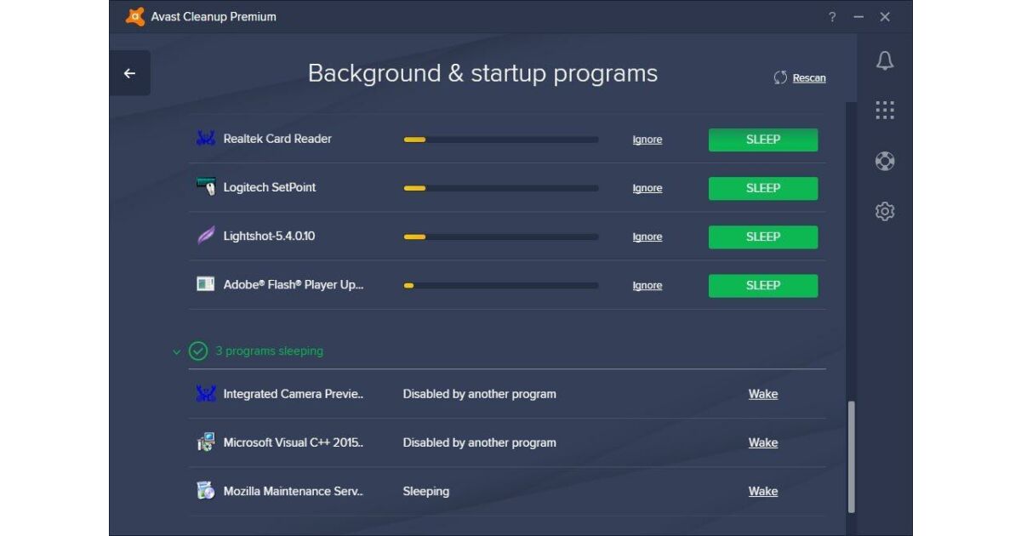1021x536 pixels.
Task: Click the Rescan link
Action: tap(808, 78)
